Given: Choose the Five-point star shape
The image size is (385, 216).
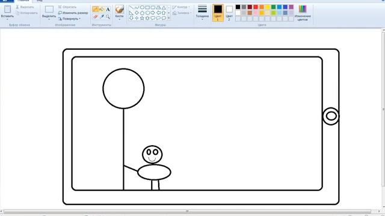Looking at the screenshot, I should [x=142, y=18].
